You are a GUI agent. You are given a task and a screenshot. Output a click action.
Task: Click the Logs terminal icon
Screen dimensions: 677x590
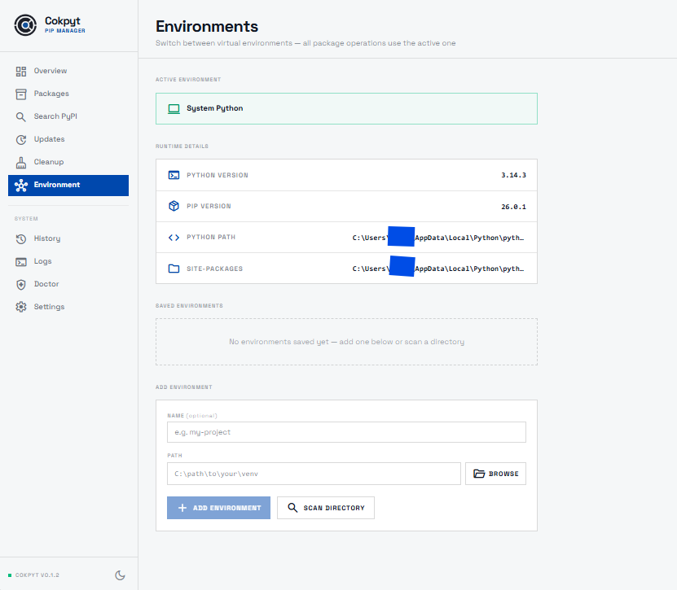pos(21,261)
